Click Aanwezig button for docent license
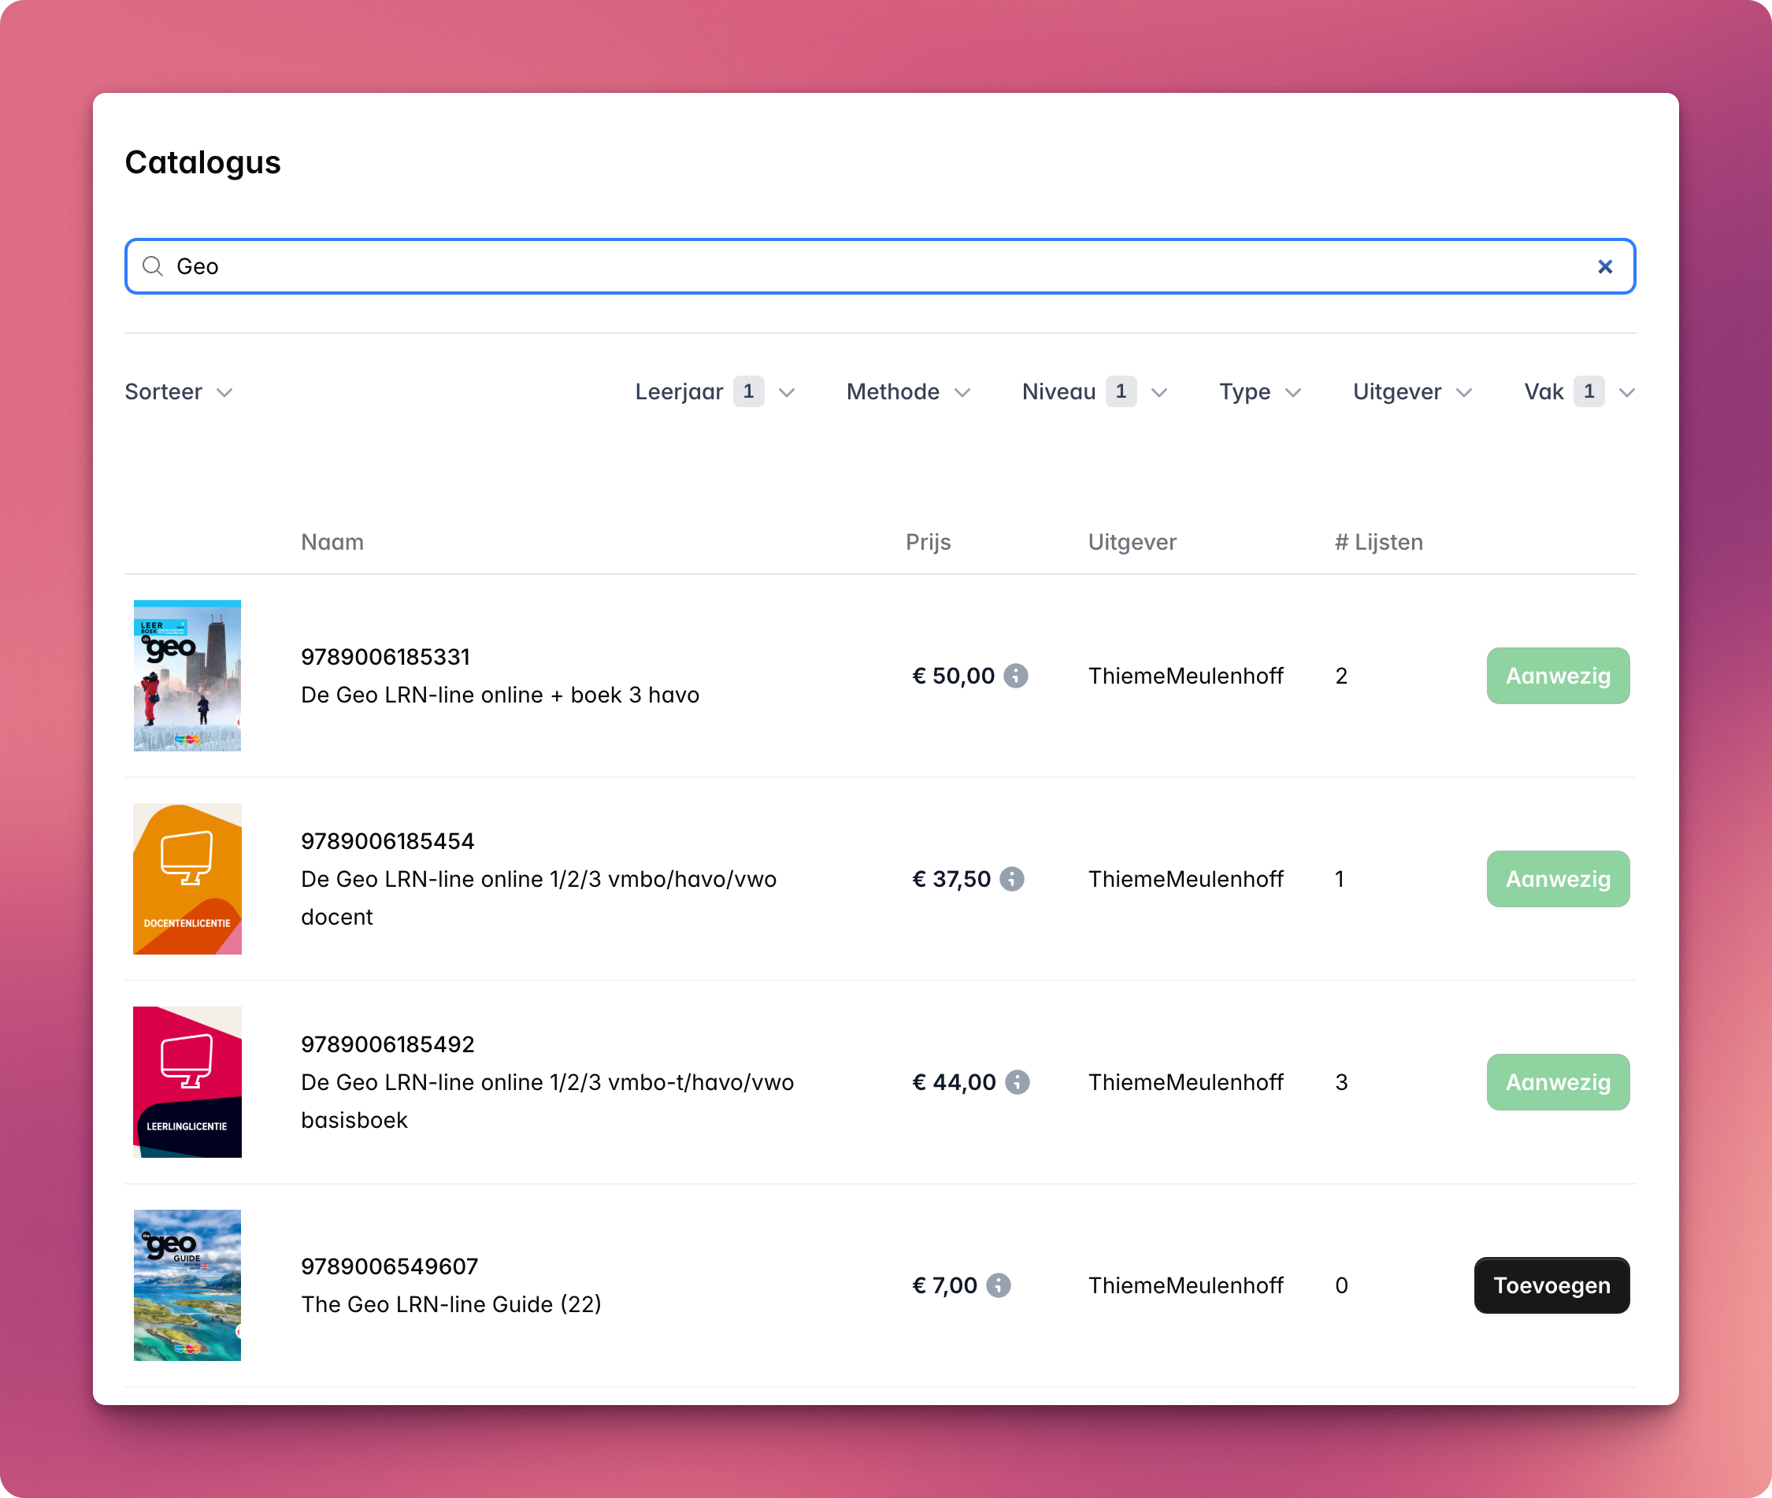Screen dimensions: 1772x1498 click(1557, 879)
